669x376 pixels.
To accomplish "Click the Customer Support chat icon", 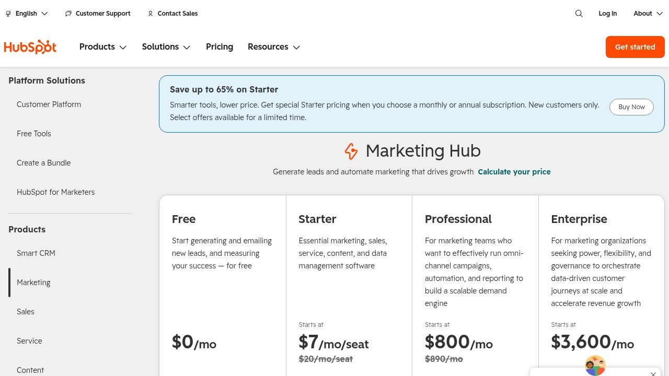I will click(x=68, y=14).
